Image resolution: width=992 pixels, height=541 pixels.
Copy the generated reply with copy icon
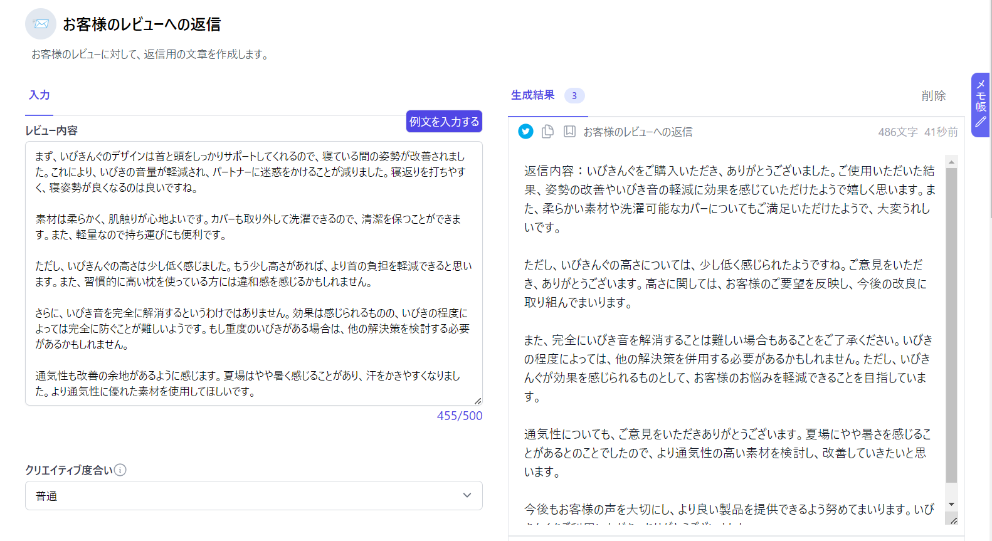point(547,131)
